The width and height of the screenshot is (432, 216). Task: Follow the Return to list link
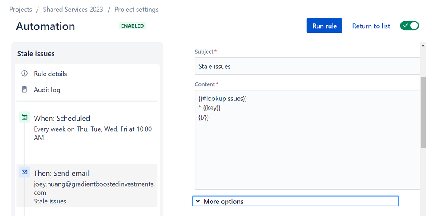pyautogui.click(x=371, y=26)
